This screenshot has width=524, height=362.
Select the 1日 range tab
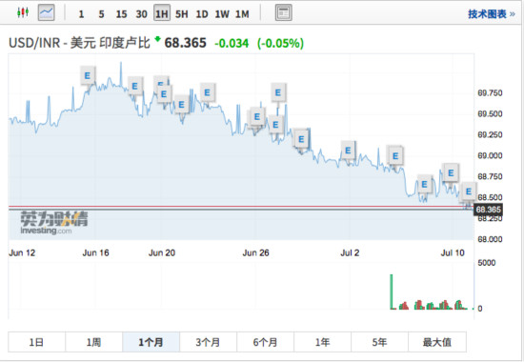37,342
